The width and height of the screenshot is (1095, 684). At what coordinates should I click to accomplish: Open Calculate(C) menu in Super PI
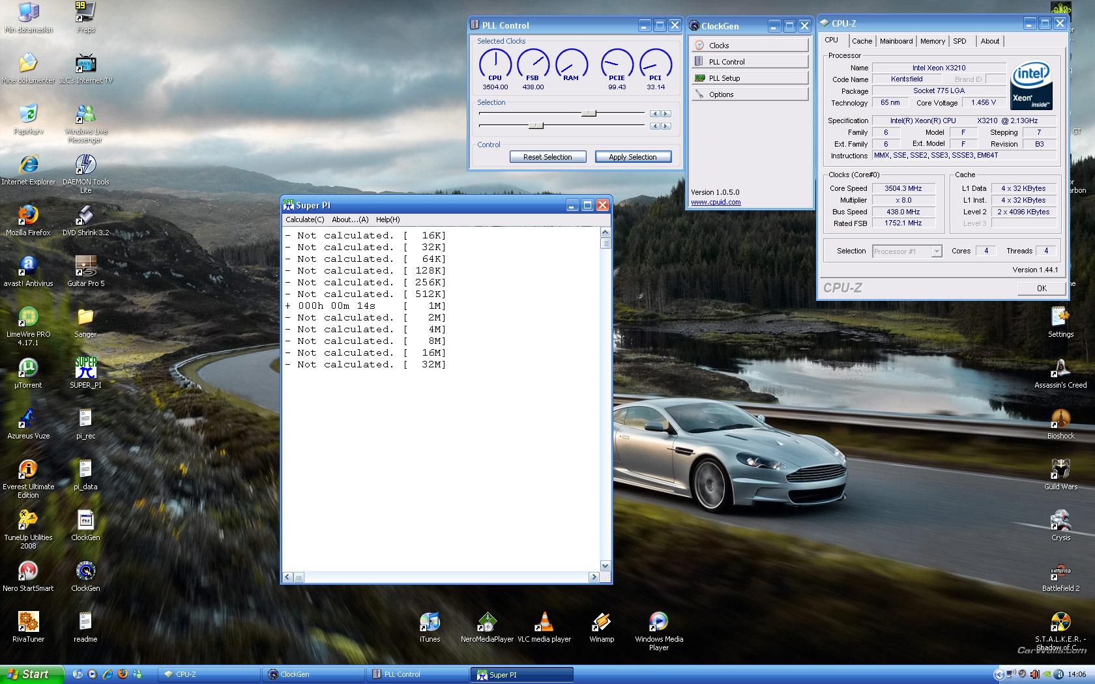click(x=304, y=220)
